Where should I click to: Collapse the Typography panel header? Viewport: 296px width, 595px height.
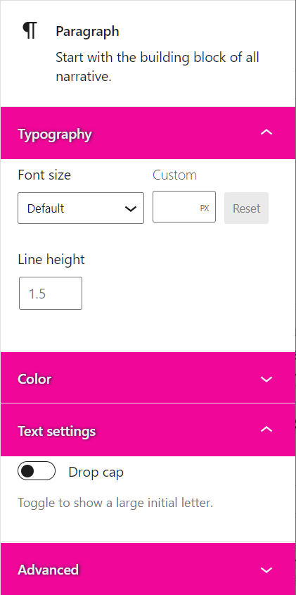click(148, 133)
